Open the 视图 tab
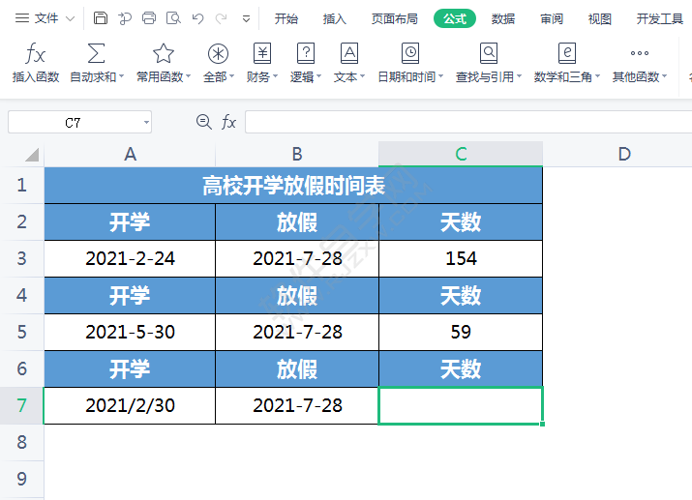The width and height of the screenshot is (692, 500). pos(600,18)
